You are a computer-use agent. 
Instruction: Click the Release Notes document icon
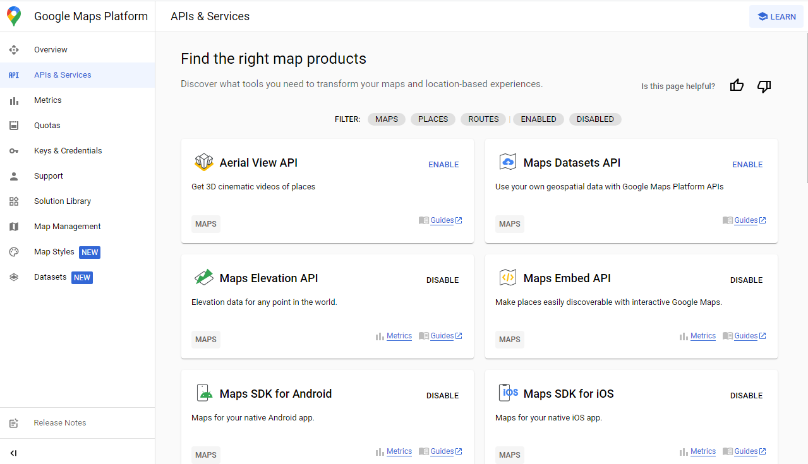(x=14, y=423)
